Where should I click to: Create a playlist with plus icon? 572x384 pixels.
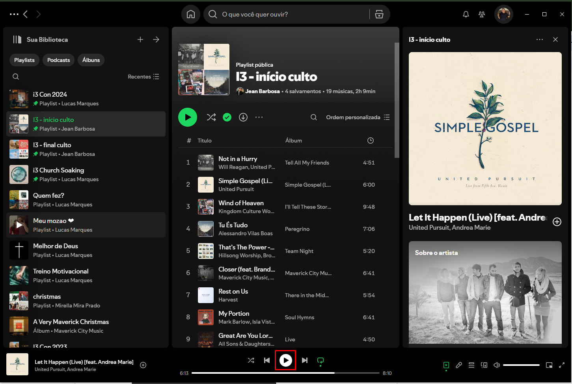140,39
